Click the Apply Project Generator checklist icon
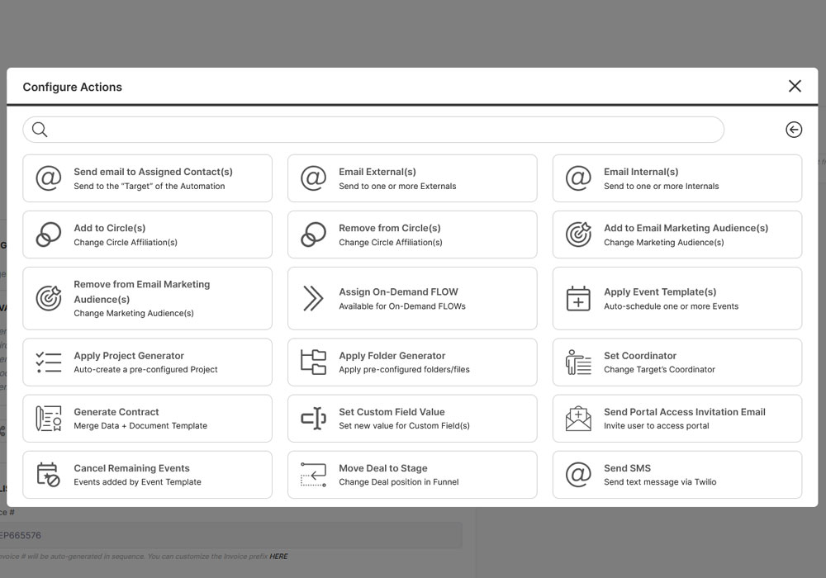The height and width of the screenshot is (578, 826). 49,362
